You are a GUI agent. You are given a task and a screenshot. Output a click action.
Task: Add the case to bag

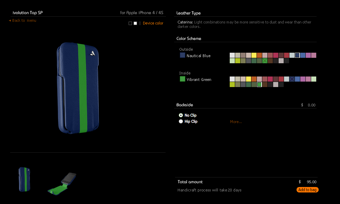pyautogui.click(x=307, y=190)
